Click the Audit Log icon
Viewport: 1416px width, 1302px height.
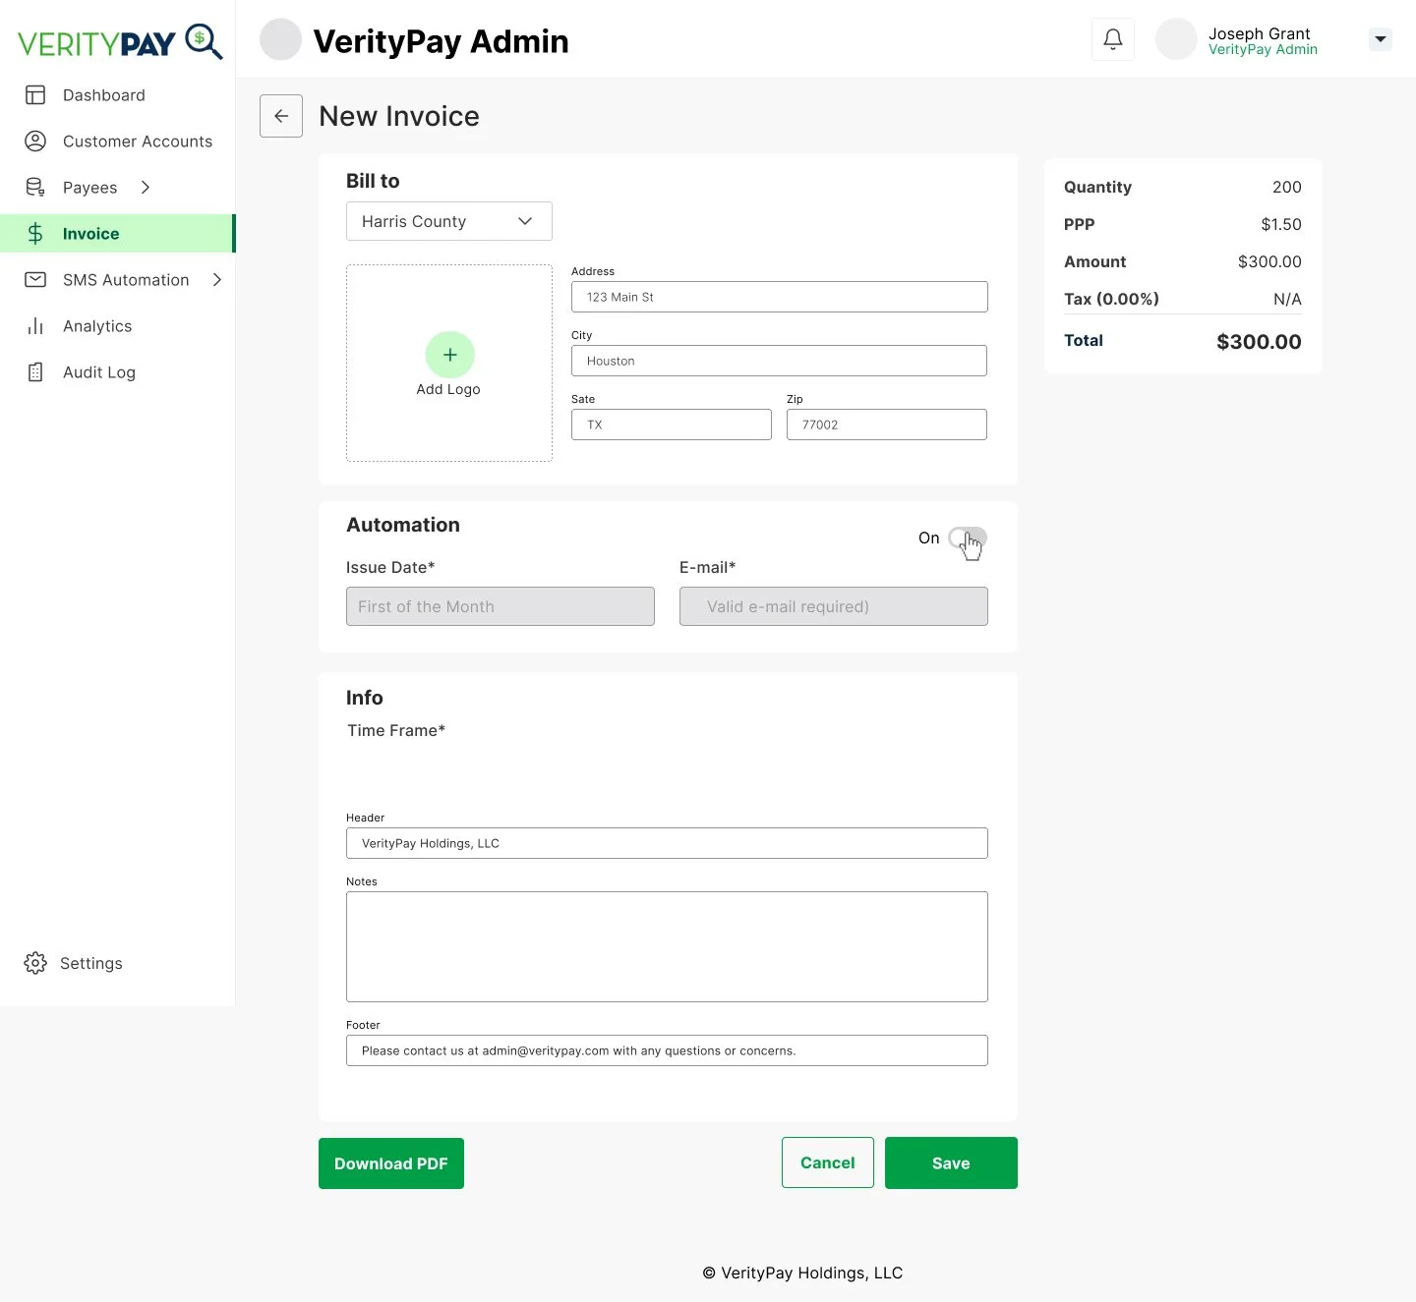tap(35, 371)
